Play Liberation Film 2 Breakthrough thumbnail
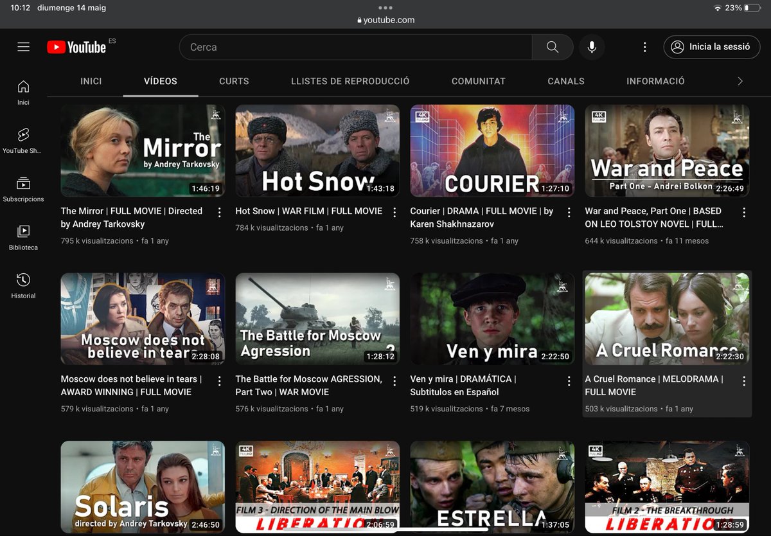 (667, 487)
